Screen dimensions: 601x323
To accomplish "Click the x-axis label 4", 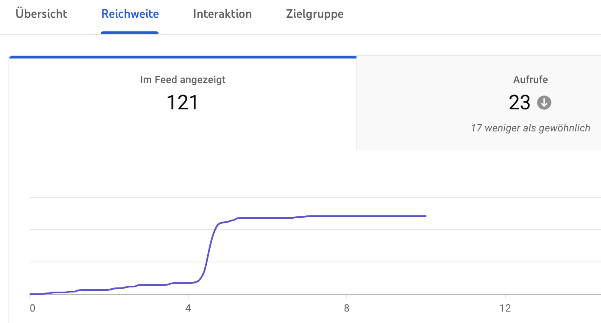I will pos(188,308).
